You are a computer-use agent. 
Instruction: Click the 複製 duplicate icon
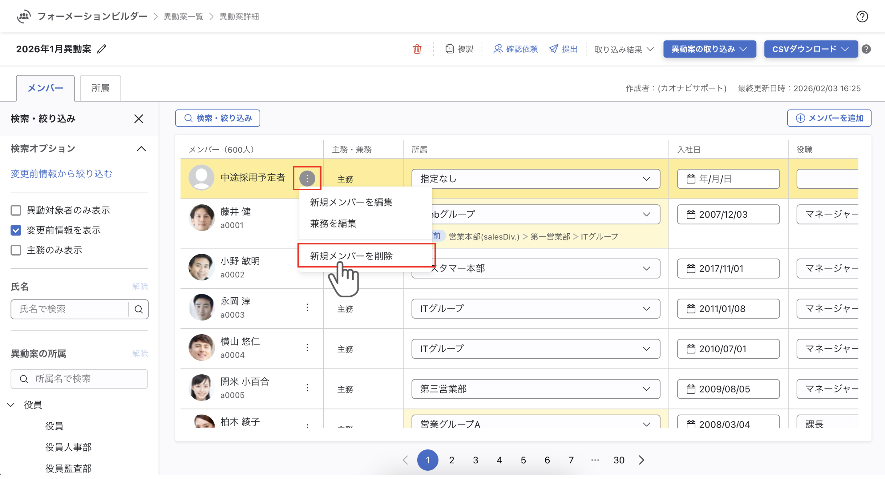click(x=449, y=49)
